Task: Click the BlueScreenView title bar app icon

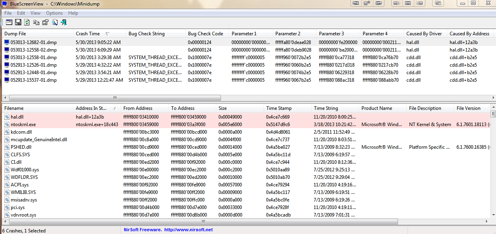Action: [x=5, y=4]
